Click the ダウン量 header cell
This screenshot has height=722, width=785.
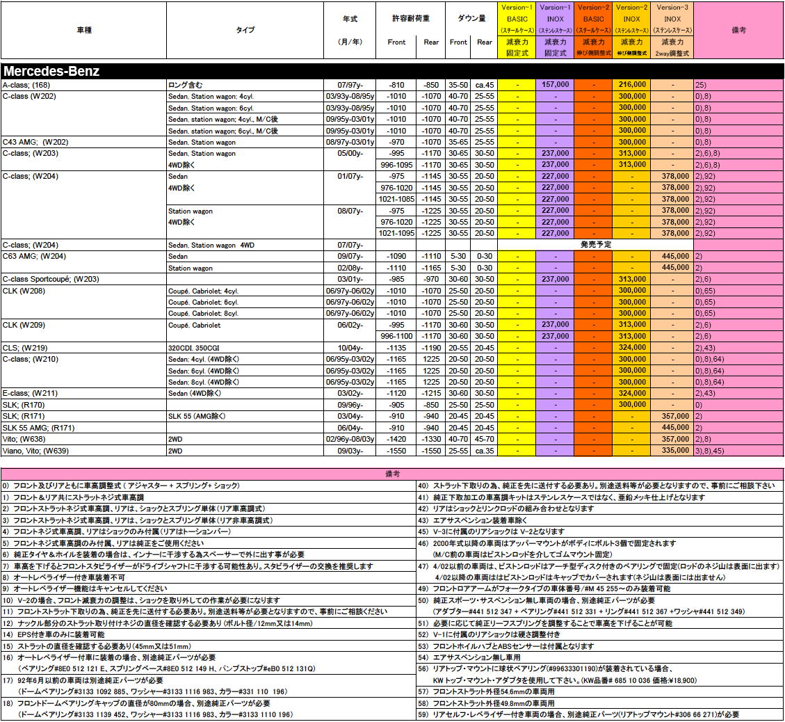click(x=471, y=19)
